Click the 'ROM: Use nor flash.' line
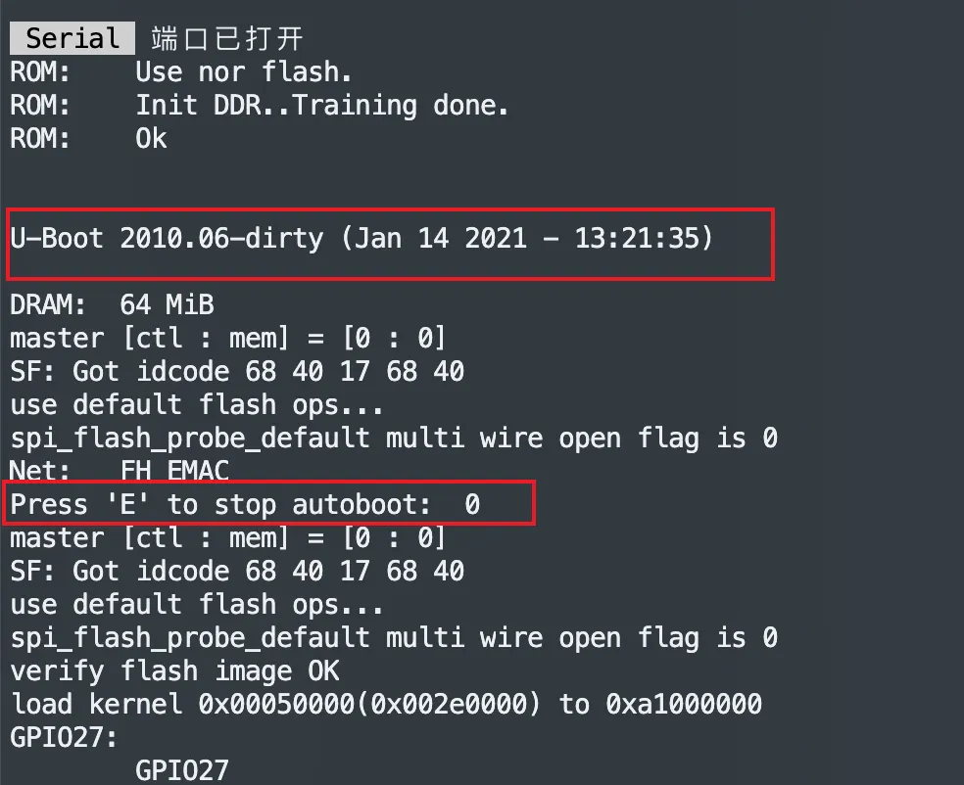Image resolution: width=964 pixels, height=785 pixels. pyautogui.click(x=180, y=71)
